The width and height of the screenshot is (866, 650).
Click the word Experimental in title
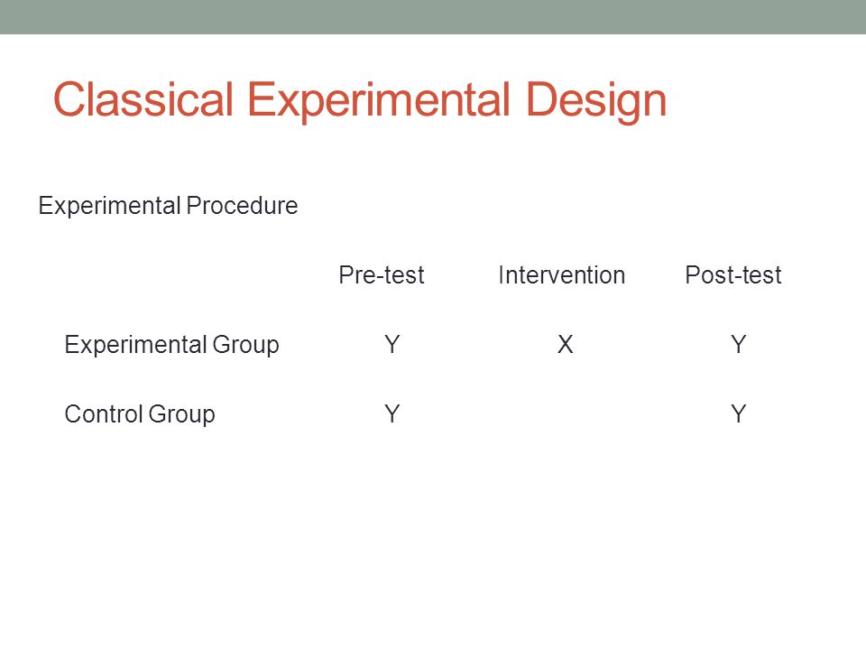(378, 100)
